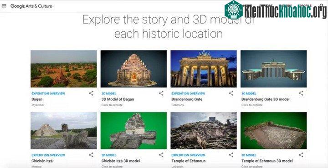Share the Bagan expedition overview card
Image resolution: width=328 pixels, height=168 pixels.
pos(91,93)
